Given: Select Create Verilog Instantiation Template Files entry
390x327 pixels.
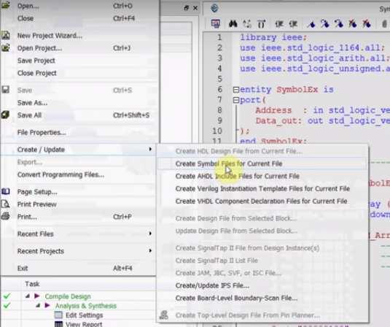Looking at the screenshot, I should (262, 188).
